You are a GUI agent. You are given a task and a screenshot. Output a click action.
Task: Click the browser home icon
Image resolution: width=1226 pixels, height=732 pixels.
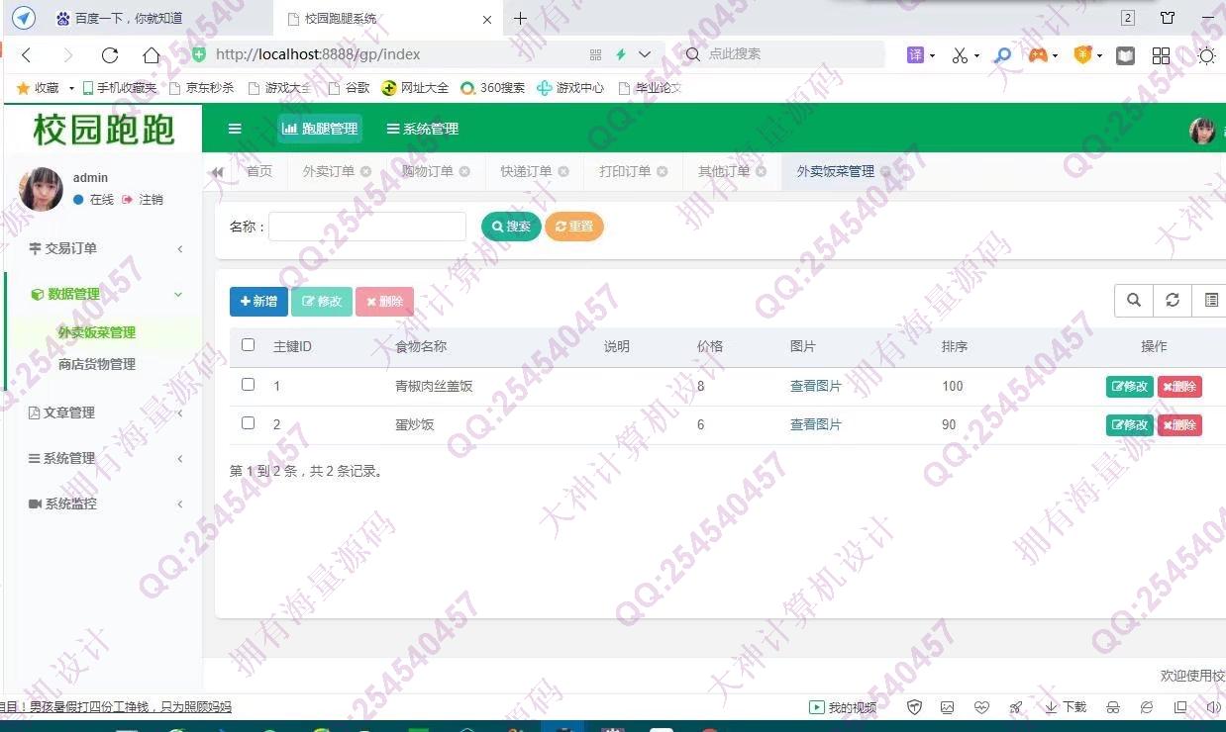click(x=151, y=55)
